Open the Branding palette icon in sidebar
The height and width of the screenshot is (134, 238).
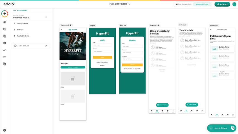[4, 22]
